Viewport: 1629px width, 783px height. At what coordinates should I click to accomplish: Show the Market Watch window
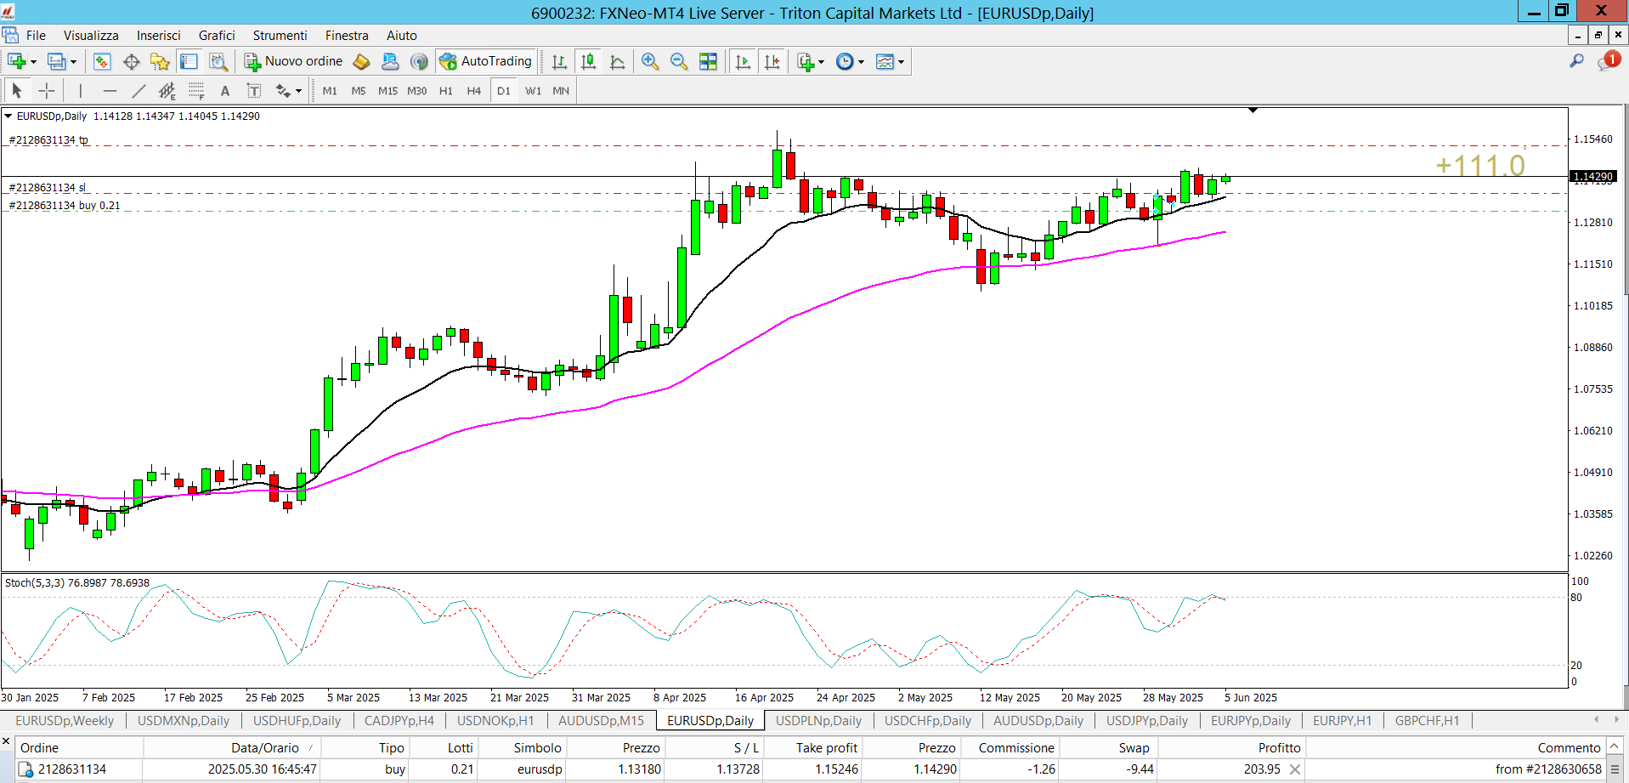102,61
